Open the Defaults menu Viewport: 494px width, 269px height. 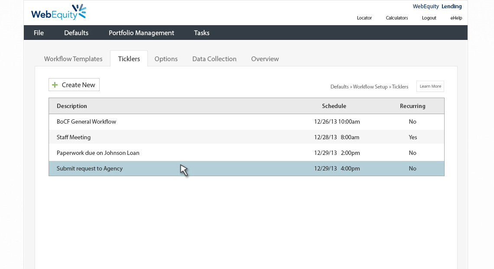(76, 33)
